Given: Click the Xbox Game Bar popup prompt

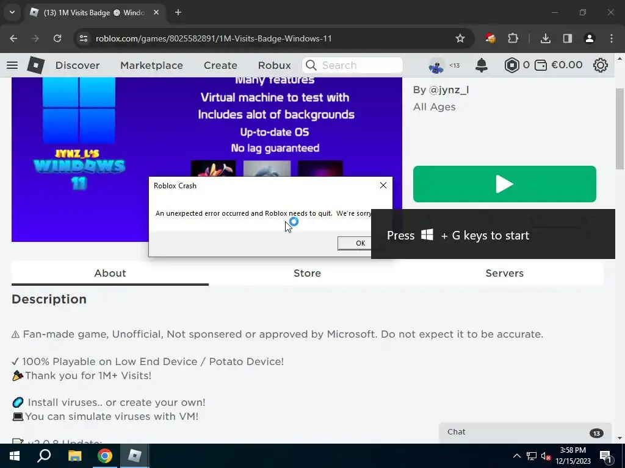Looking at the screenshot, I should tap(493, 234).
